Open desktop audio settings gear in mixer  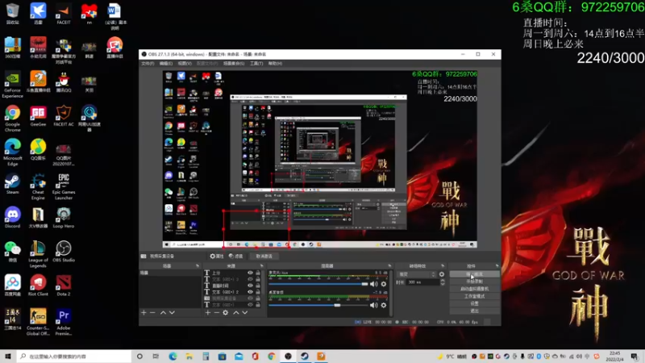384,305
